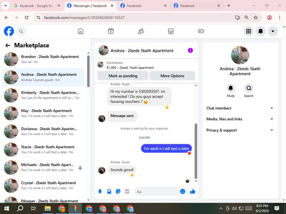Screen dimensions: 286x214
Task: Open the tab search dropdown
Action: tap(6, 6)
